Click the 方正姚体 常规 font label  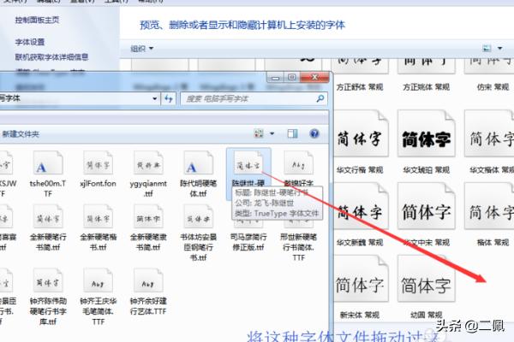pos(426,87)
